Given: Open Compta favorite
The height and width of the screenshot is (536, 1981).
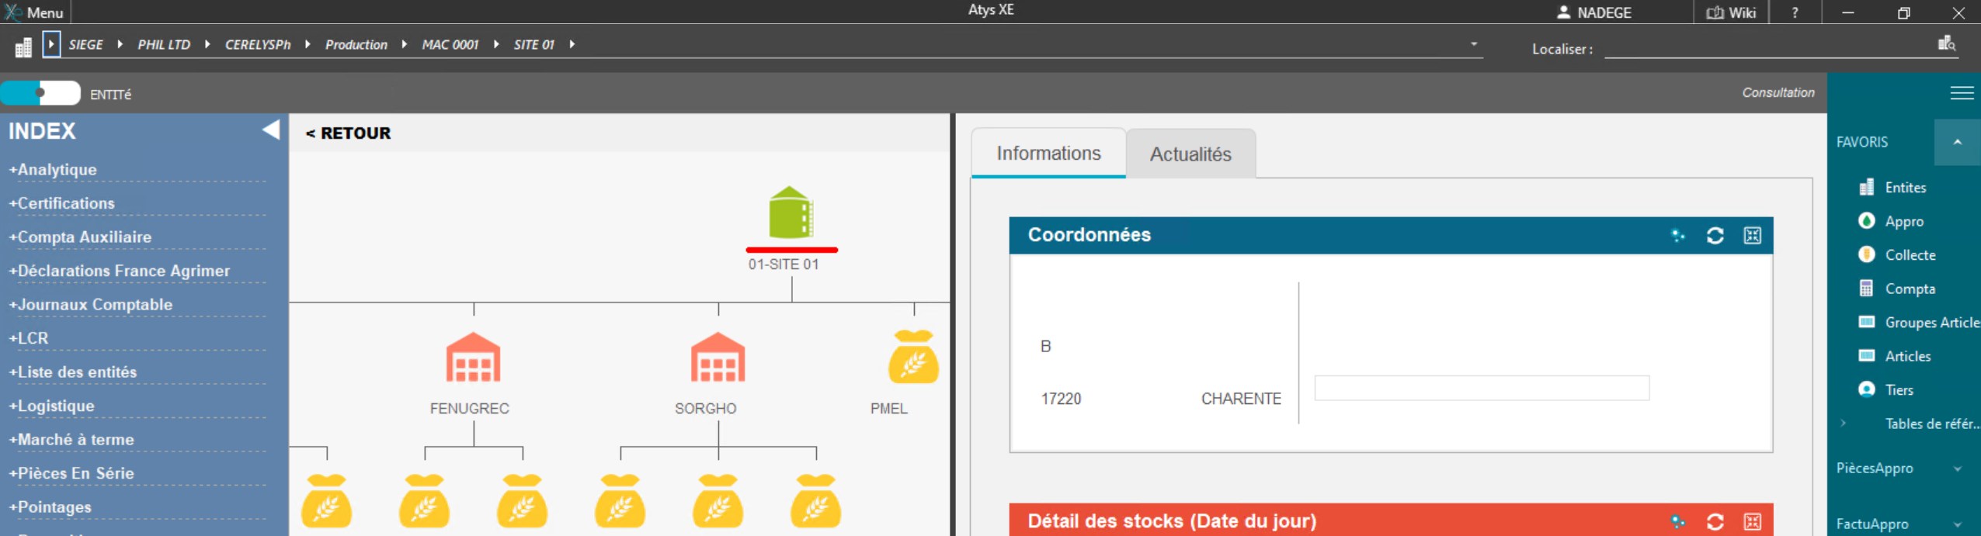Looking at the screenshot, I should click(x=1896, y=289).
